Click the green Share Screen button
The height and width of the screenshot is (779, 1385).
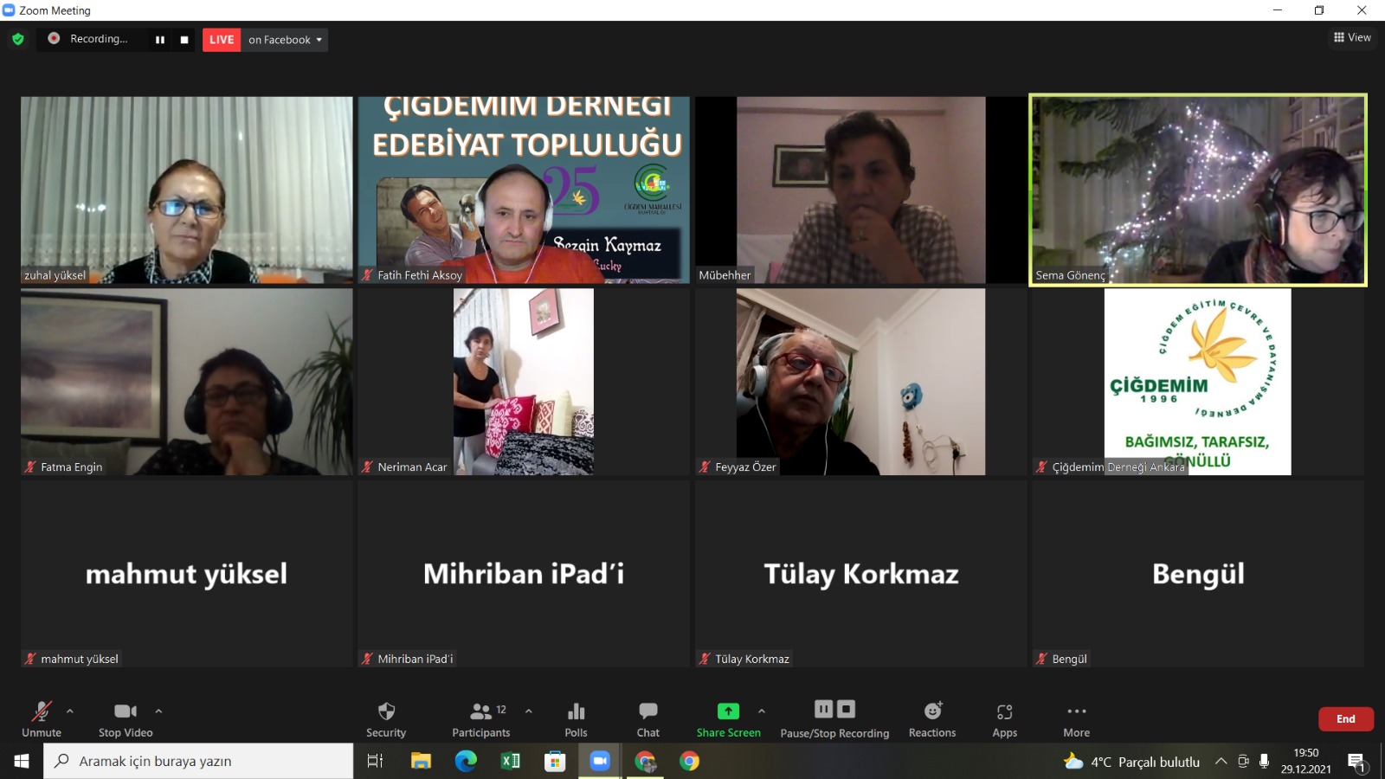729,719
